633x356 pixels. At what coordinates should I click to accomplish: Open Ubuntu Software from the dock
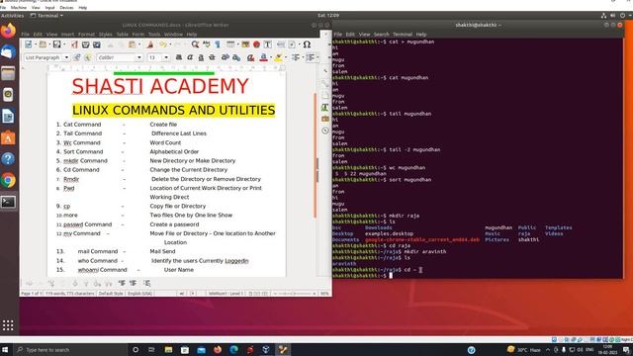point(8,137)
